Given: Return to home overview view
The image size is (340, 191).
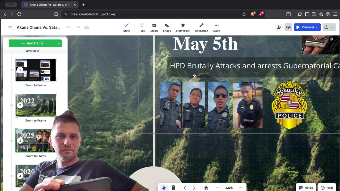Looking at the screenshot, I should (206, 188).
